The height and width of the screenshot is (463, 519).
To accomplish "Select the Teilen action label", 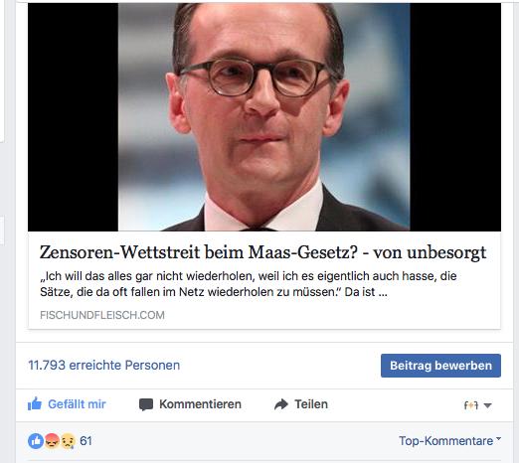I will click(x=311, y=404).
